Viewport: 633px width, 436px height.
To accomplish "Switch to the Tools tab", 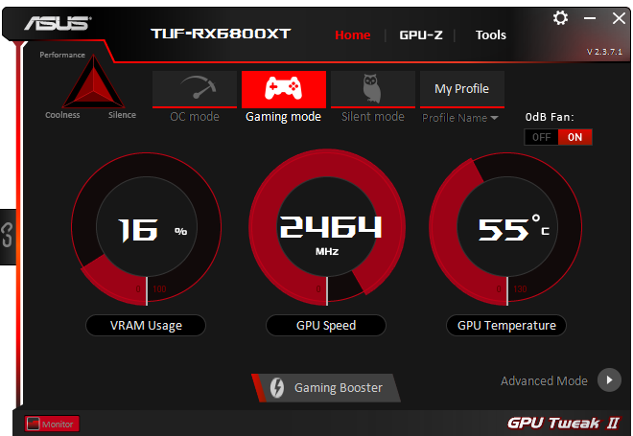I will [x=490, y=35].
